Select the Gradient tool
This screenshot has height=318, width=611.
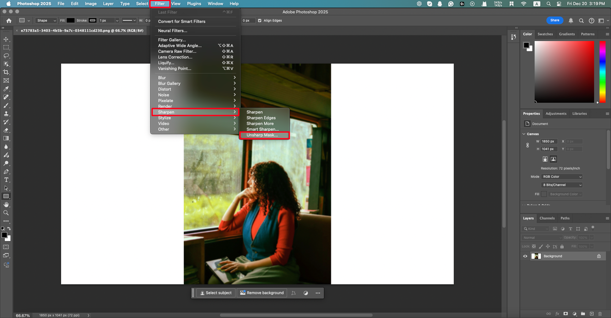click(6, 138)
